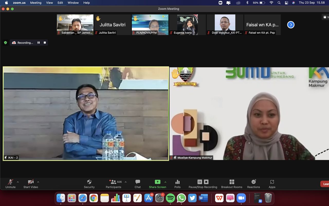
Task: Open Bluetooth status in menu bar
Action: pos(247,3)
